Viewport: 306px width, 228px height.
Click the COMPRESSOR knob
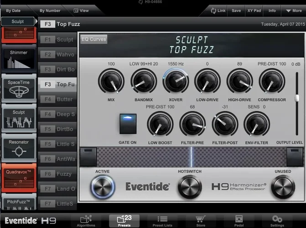point(272,81)
